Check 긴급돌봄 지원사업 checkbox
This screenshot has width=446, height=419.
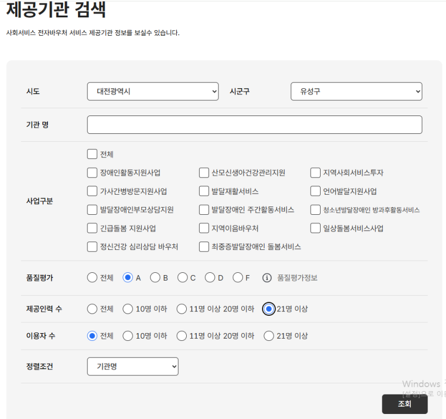click(x=92, y=228)
